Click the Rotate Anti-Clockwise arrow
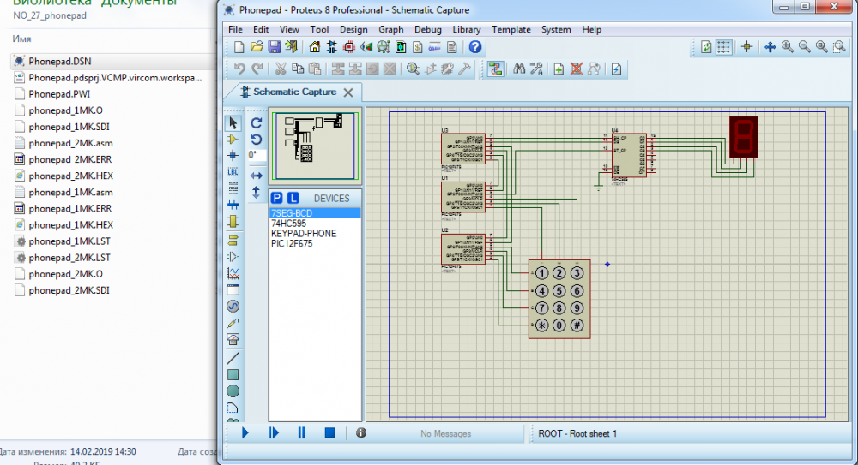This screenshot has width=858, height=465. (256, 140)
